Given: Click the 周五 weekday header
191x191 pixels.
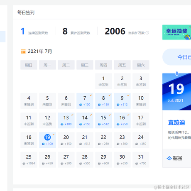Looking at the screenshot, I should tap(122, 65).
